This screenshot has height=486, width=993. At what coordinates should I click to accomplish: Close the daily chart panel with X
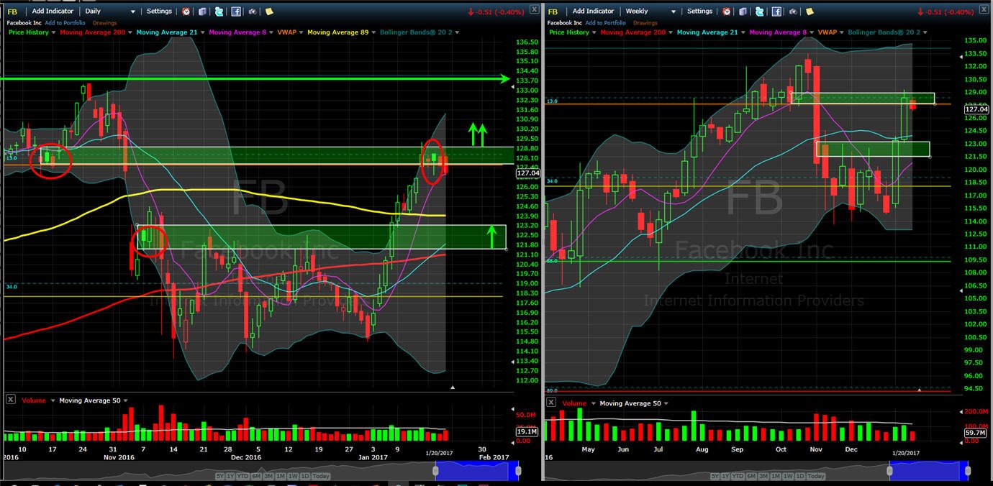pos(533,9)
